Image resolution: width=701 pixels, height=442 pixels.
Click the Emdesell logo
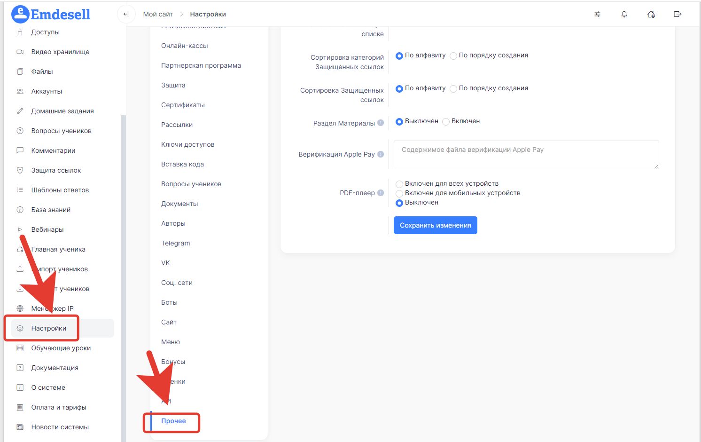[51, 14]
